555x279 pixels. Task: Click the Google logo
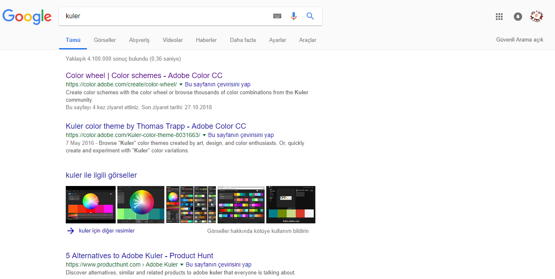27,16
